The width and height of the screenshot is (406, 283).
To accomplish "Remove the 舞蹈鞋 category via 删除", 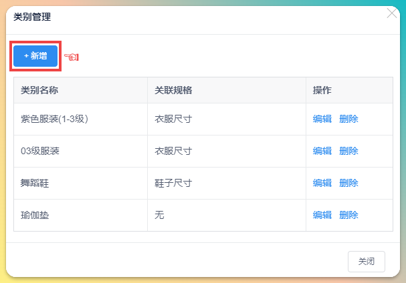I will [348, 184].
